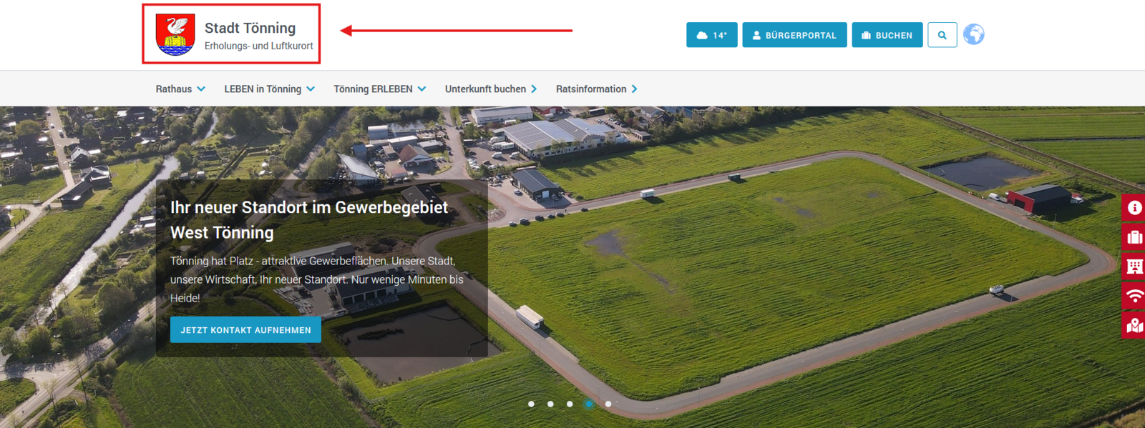Screen dimensions: 1145x428
Task: Click the Jetzt Kontakt aufnehmen button
Action: click(x=245, y=330)
